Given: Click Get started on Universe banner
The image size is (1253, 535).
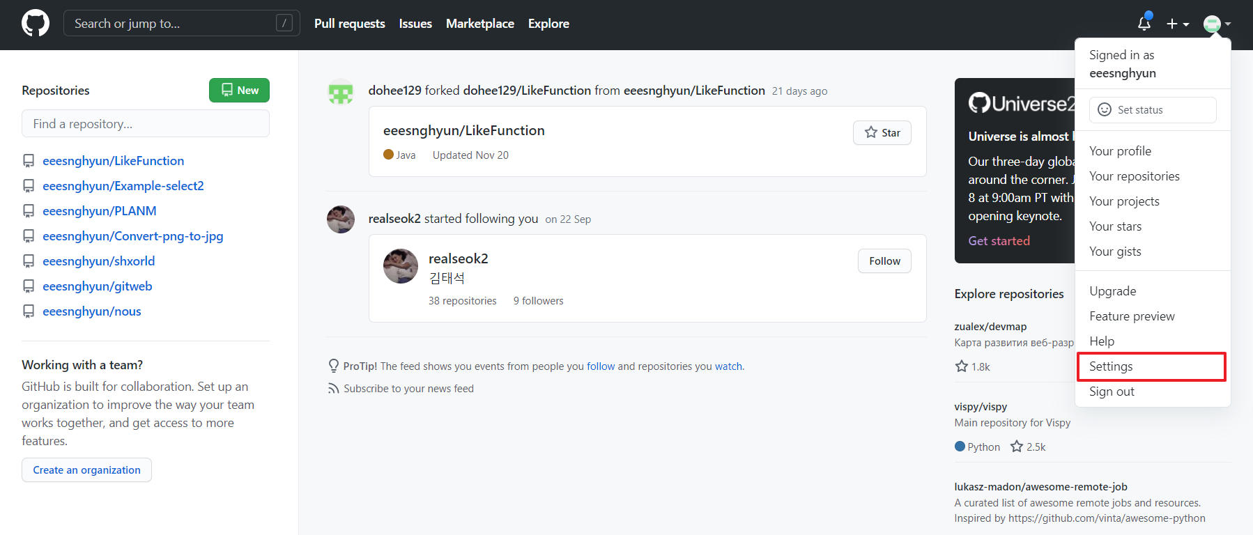Looking at the screenshot, I should pyautogui.click(x=999, y=241).
